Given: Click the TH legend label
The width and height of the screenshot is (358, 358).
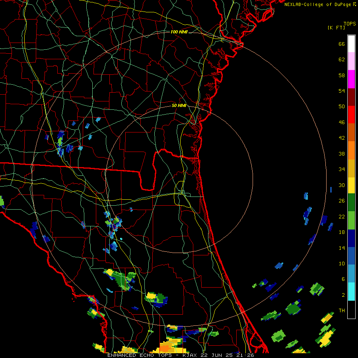Looking at the screenshot, I should point(342,311).
